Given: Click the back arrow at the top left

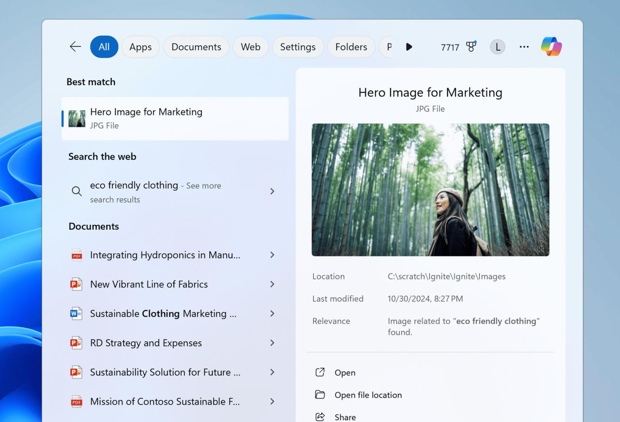Looking at the screenshot, I should pos(75,46).
